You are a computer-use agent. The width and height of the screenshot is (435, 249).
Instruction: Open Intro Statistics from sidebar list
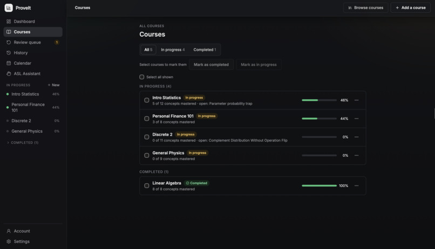[x=33, y=94]
